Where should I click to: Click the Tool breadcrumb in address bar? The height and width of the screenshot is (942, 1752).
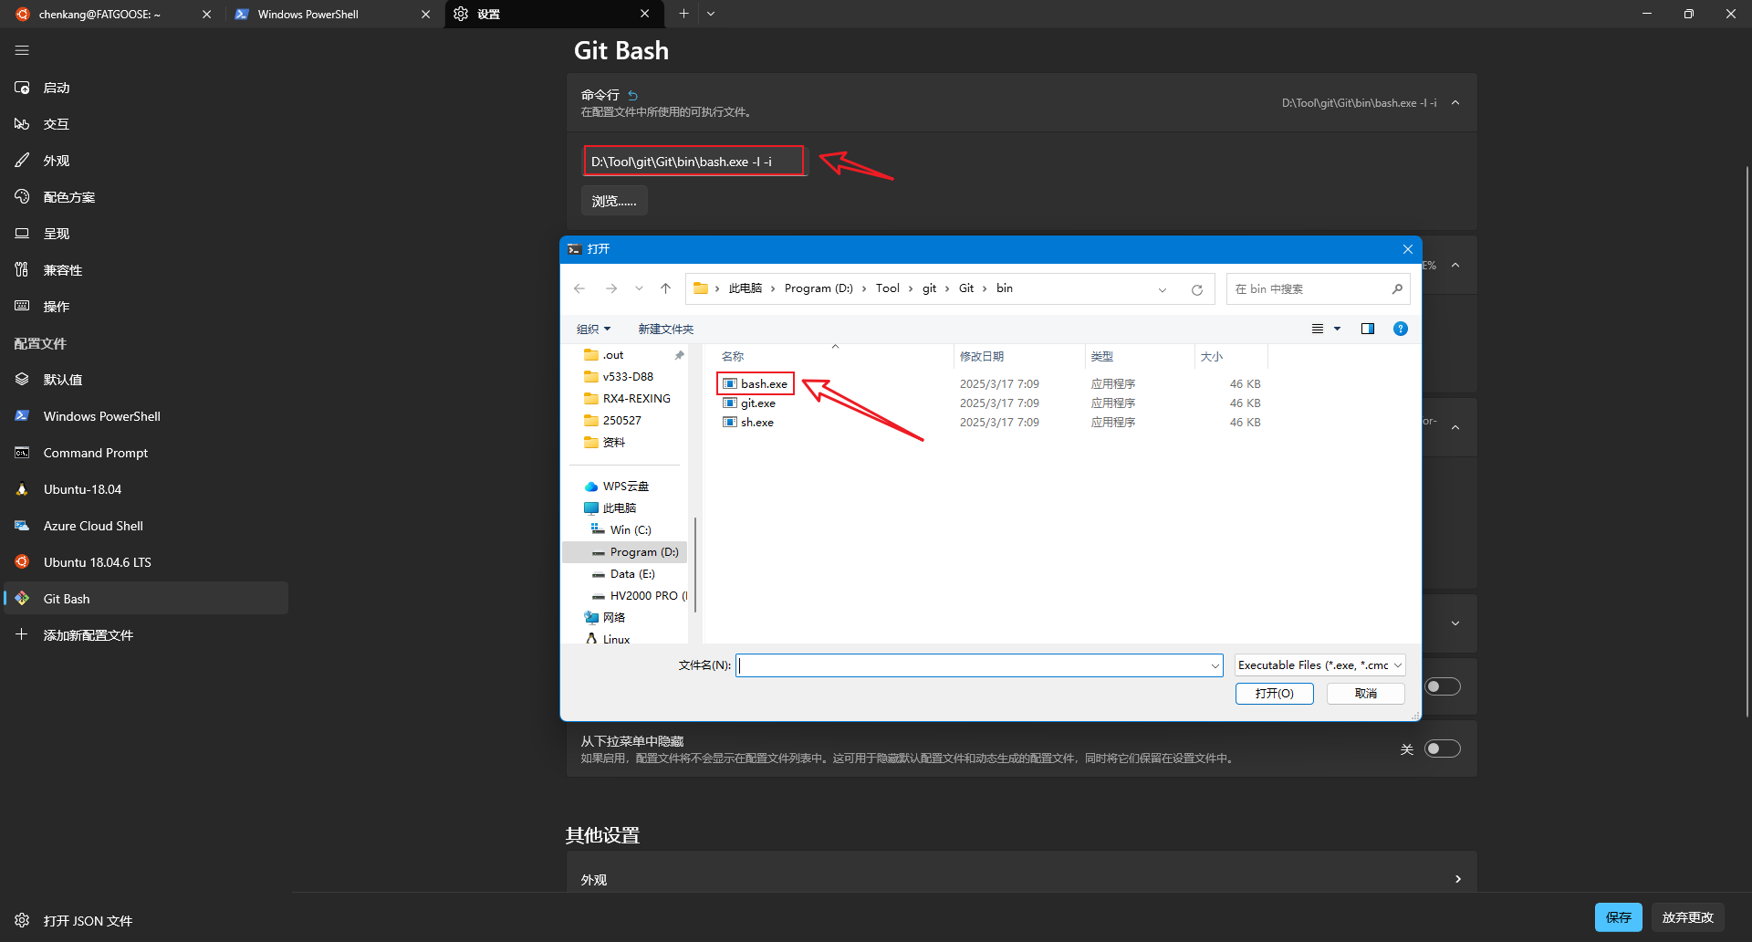pos(887,288)
